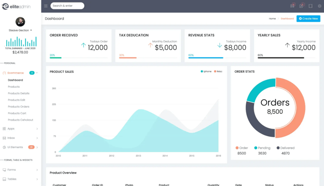The width and height of the screenshot is (324, 186).
Task: Click the orange 30% deduction progress bar
Action: click(128, 58)
